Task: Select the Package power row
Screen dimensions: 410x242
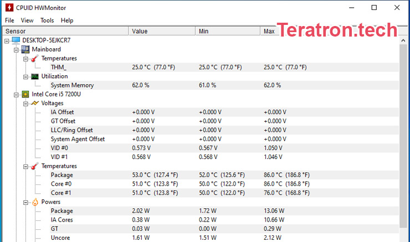Action: (224, 210)
